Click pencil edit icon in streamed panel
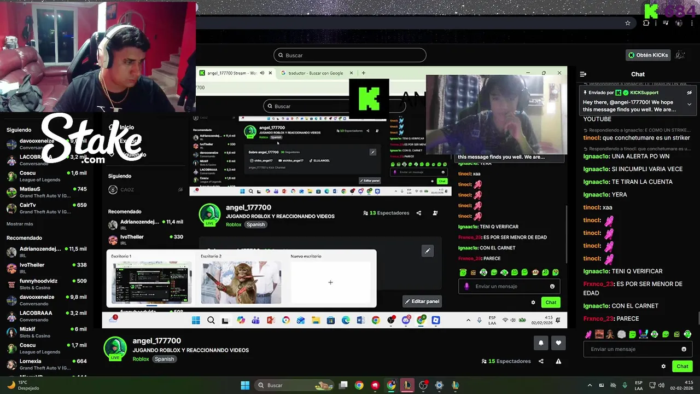 coord(428,251)
